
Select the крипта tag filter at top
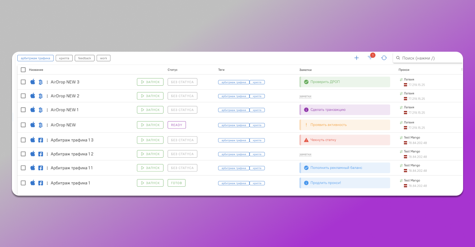[x=64, y=58]
